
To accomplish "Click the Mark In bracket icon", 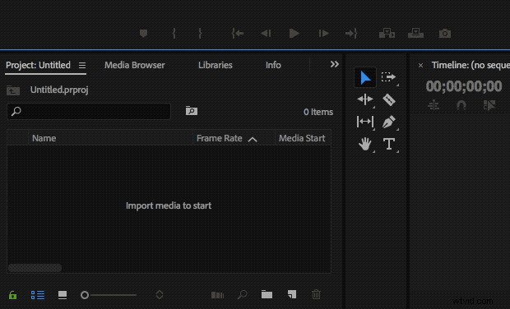I will point(174,33).
